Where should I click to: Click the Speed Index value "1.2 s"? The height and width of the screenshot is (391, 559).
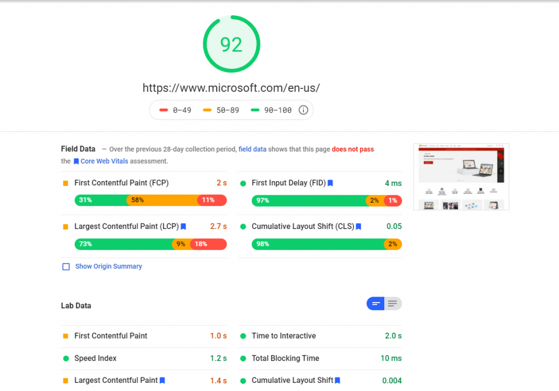click(218, 358)
